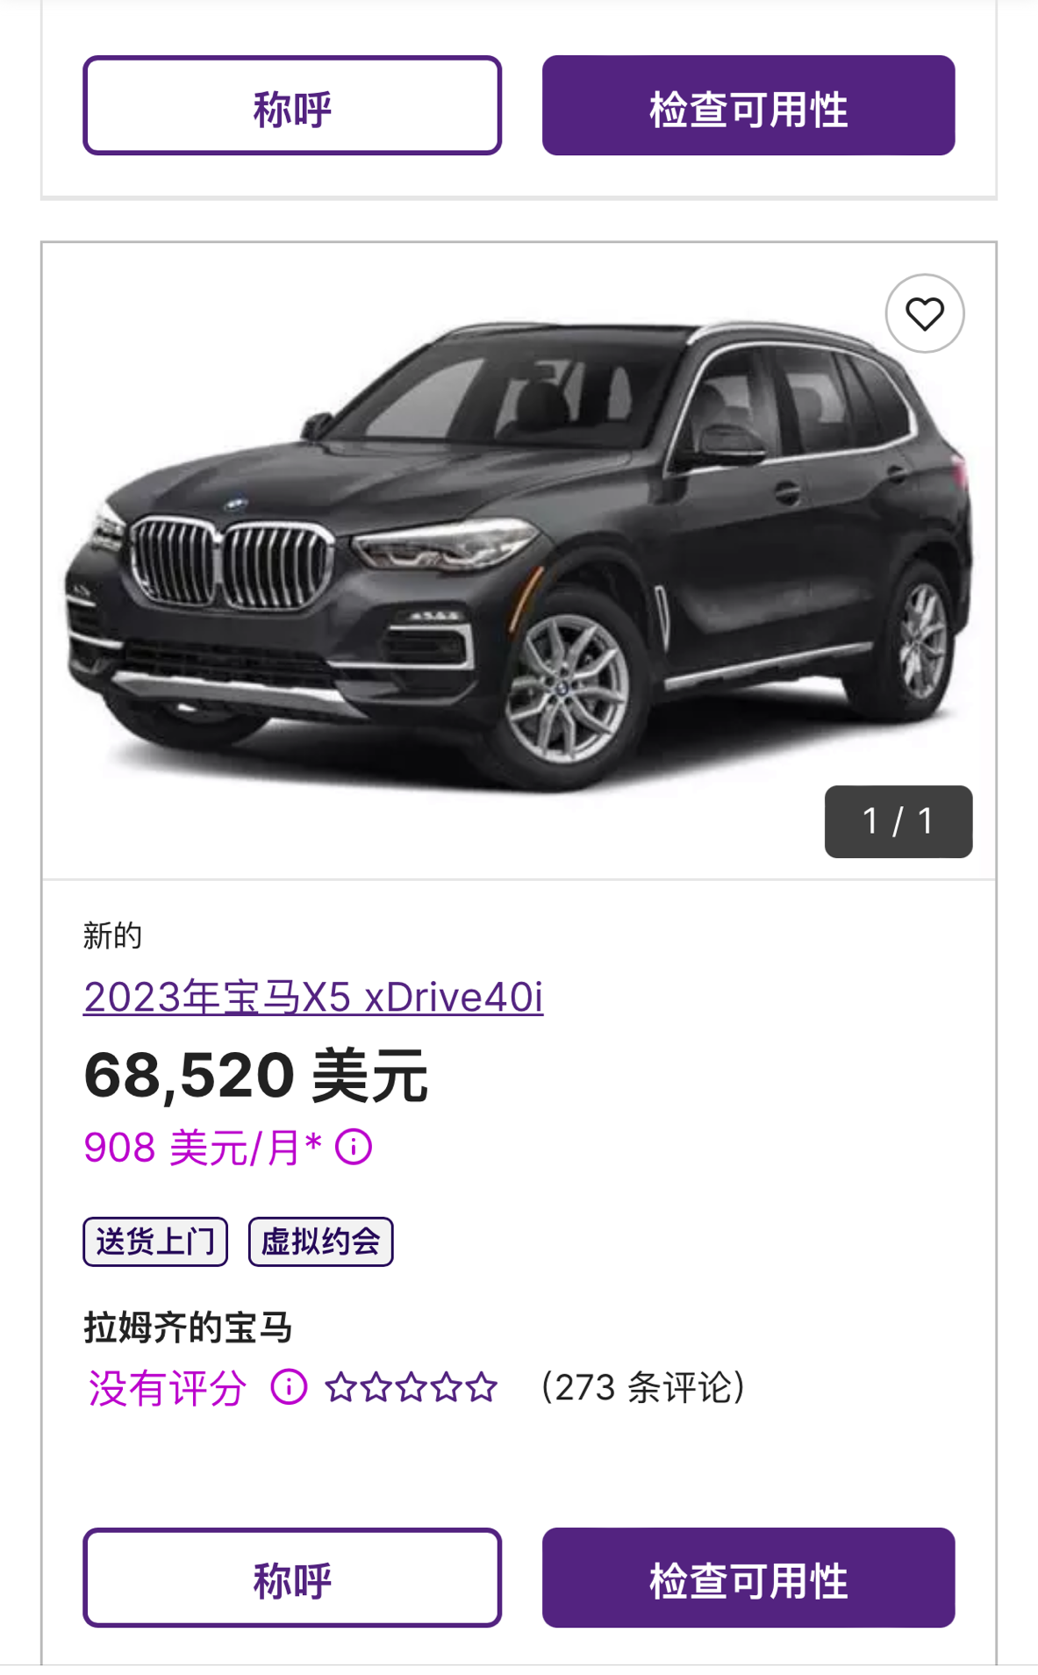Click the bottom 称呼 button

[x=292, y=1578]
